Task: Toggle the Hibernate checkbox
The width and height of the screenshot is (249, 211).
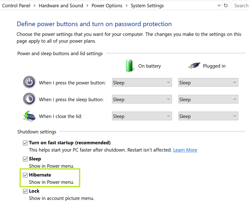Action: pos(25,175)
